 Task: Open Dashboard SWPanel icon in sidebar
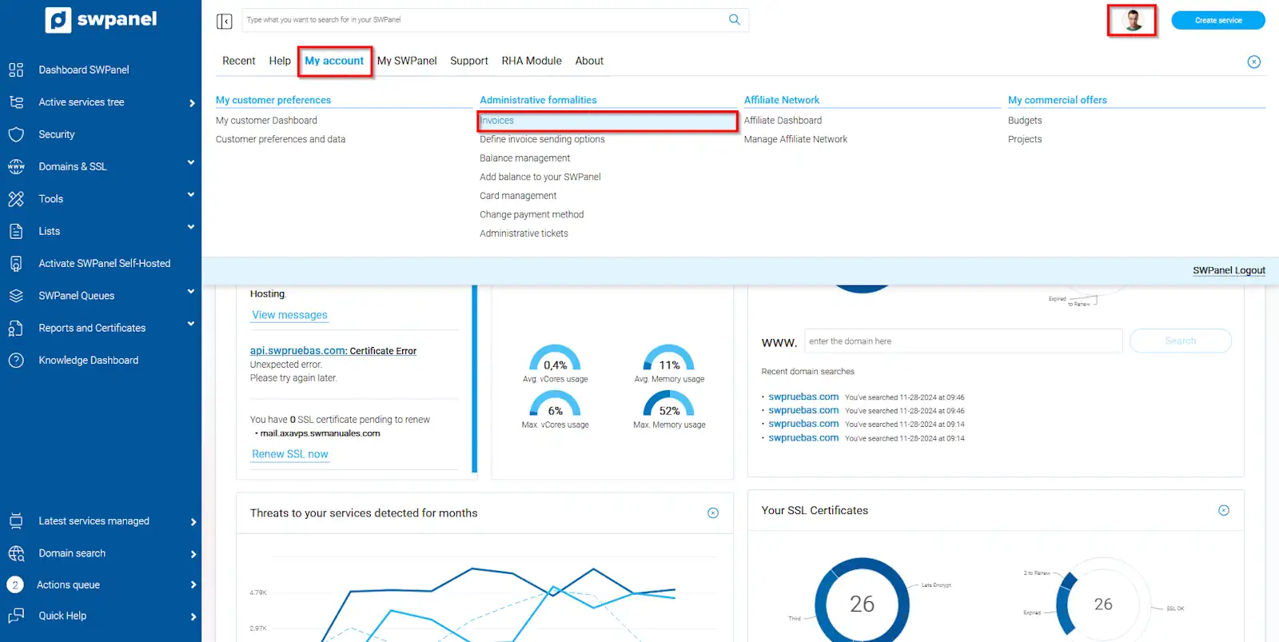pos(16,70)
